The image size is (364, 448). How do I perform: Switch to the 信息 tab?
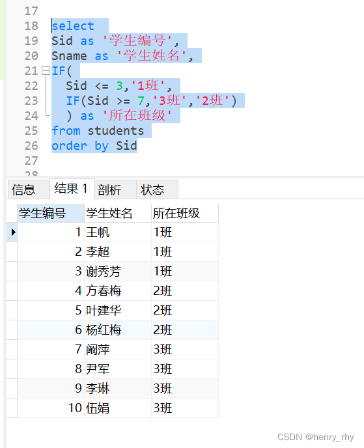(28, 189)
